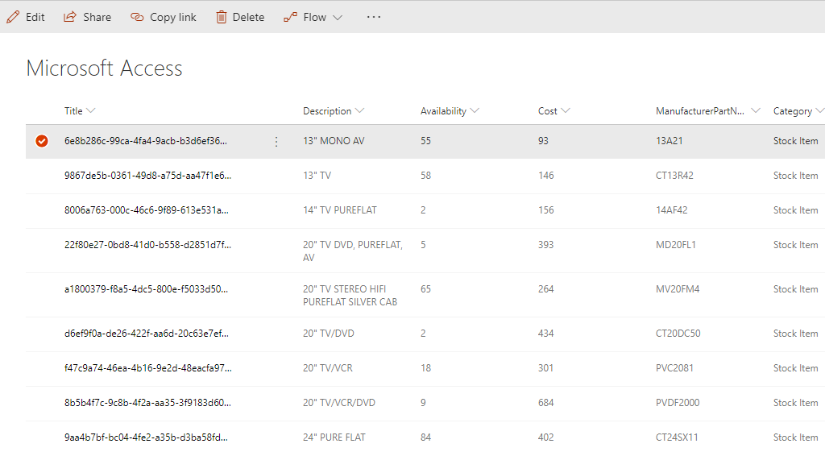Expand the ManufacturerPartN column header dropdown
The height and width of the screenshot is (452, 825).
pyautogui.click(x=755, y=111)
